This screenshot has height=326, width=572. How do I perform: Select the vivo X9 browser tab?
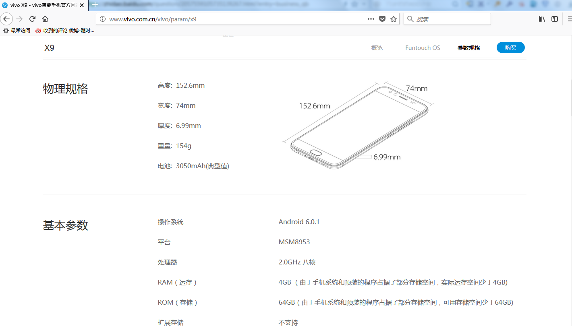(44, 5)
